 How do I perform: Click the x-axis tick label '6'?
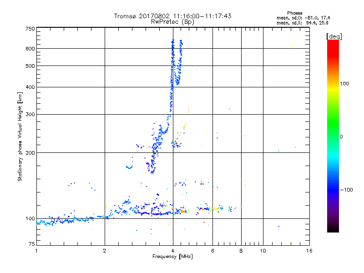tap(212, 251)
